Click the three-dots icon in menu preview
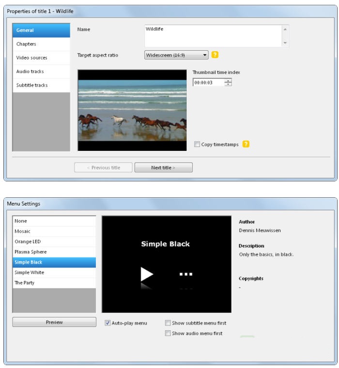Viewport: 339px width, 368px height. 186,274
